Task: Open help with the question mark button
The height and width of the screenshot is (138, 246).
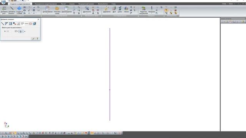Action: pyautogui.click(x=37, y=39)
